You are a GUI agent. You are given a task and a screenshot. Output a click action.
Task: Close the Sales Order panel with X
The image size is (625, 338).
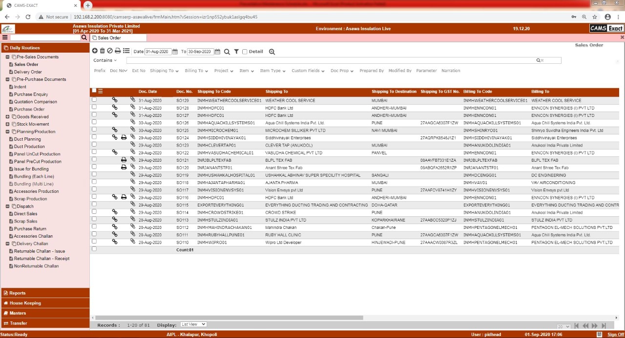(x=622, y=38)
